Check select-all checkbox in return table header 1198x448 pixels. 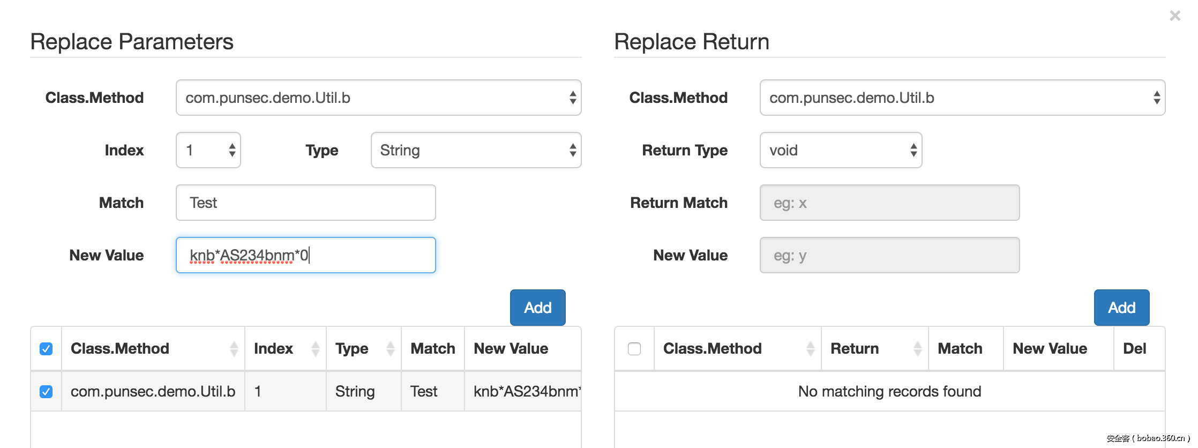634,349
